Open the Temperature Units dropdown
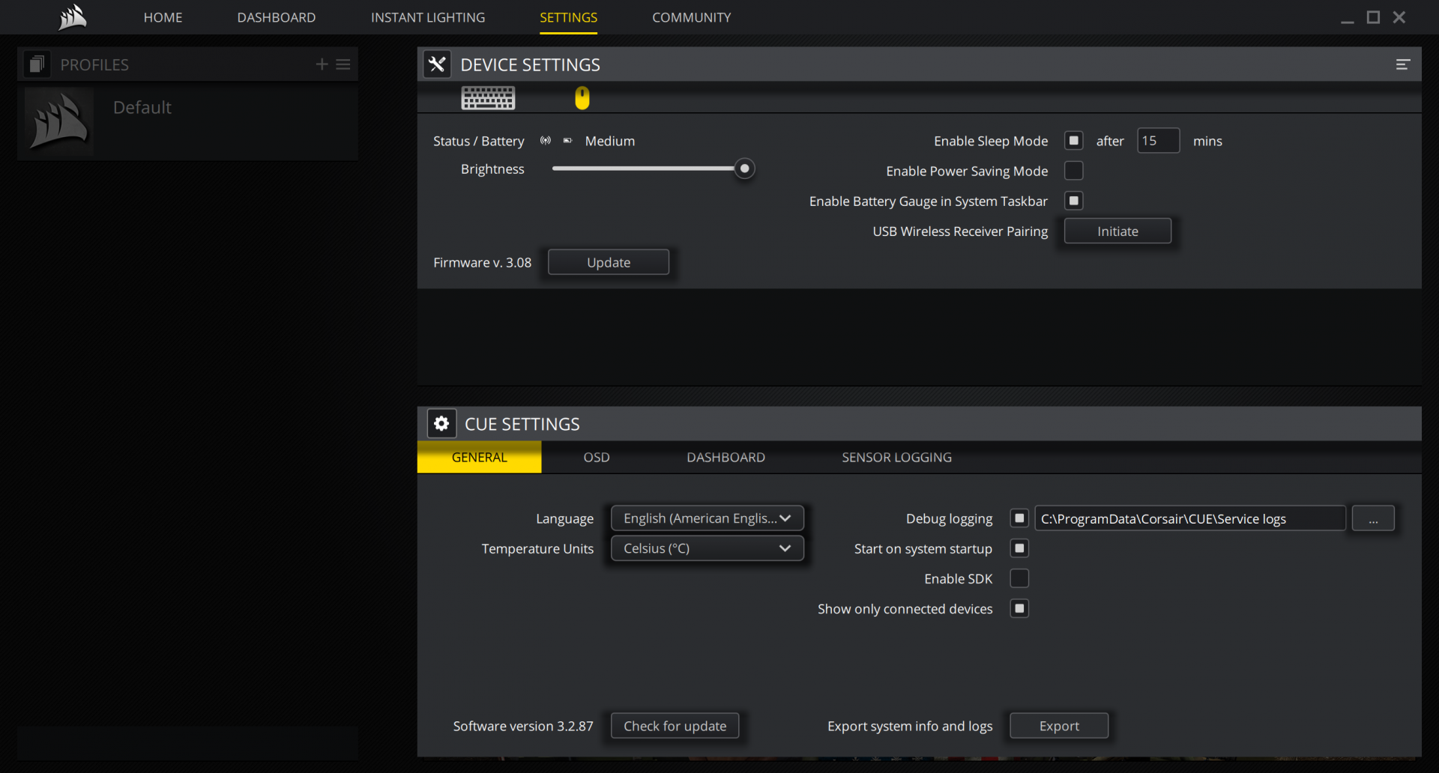The width and height of the screenshot is (1439, 773). point(708,548)
